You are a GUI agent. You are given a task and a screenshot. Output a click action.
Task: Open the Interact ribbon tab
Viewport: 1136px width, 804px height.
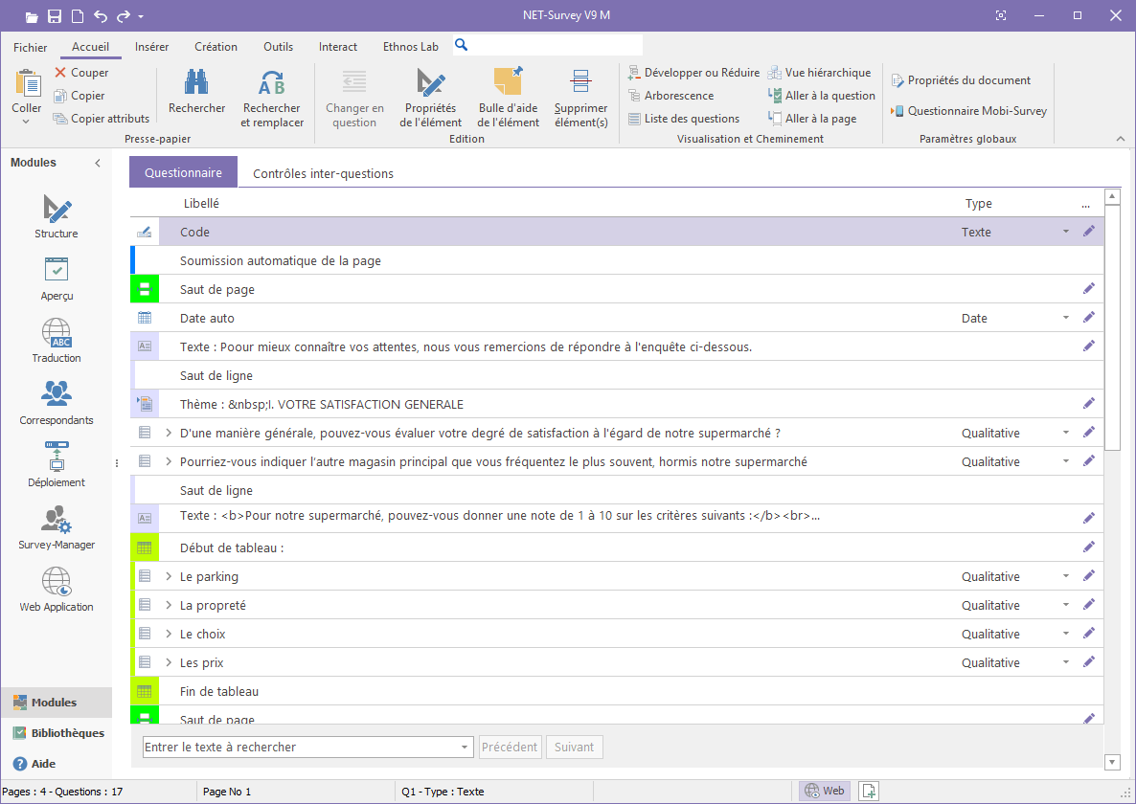tap(337, 47)
